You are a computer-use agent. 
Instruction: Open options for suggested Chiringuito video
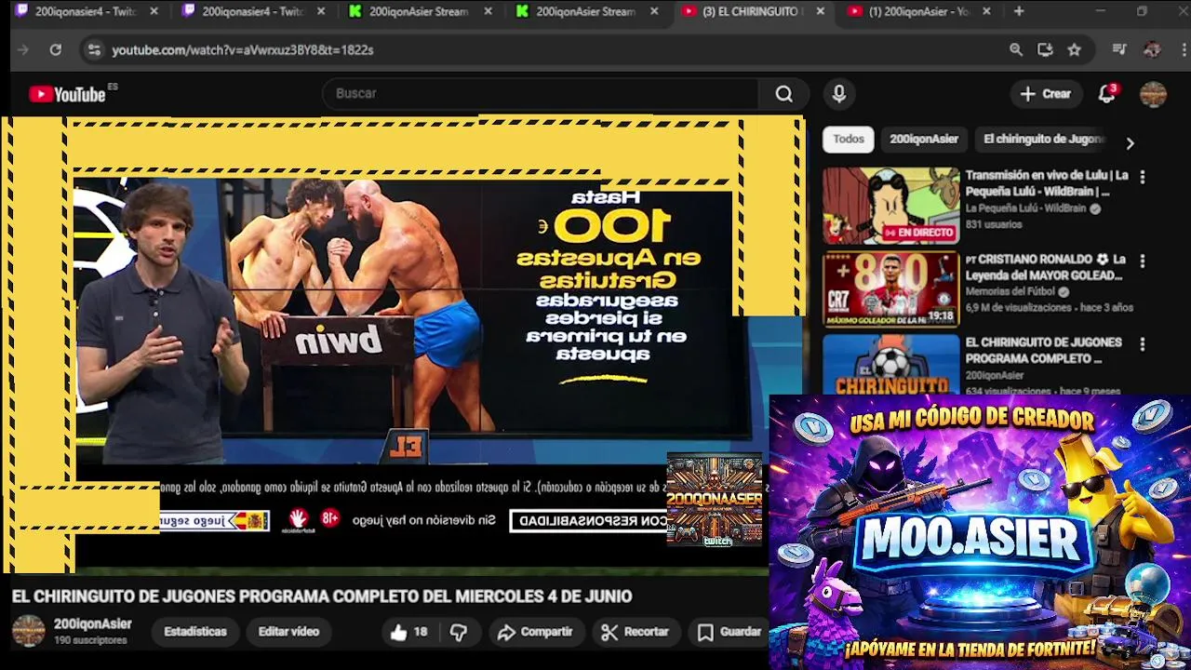coord(1143,343)
